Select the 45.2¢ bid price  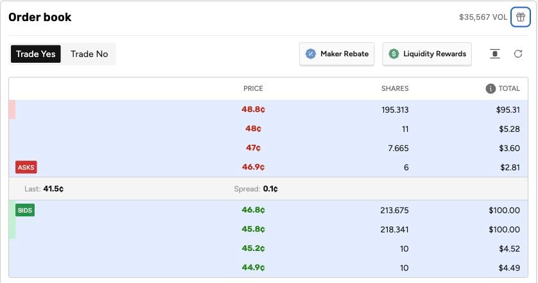coord(253,248)
